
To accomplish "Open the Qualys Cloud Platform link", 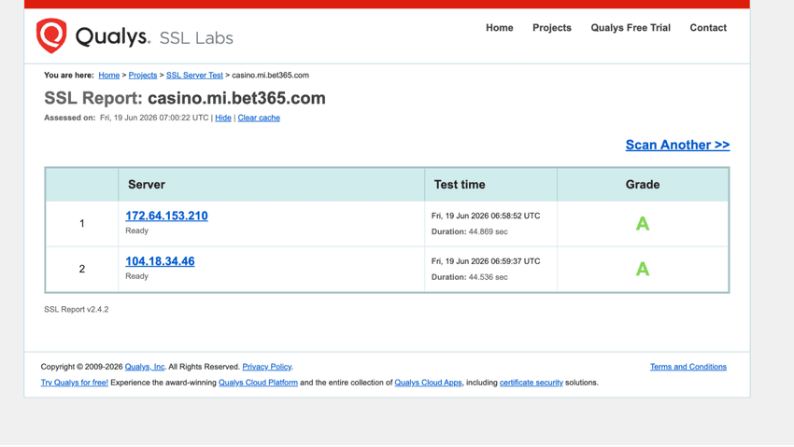I will click(258, 383).
